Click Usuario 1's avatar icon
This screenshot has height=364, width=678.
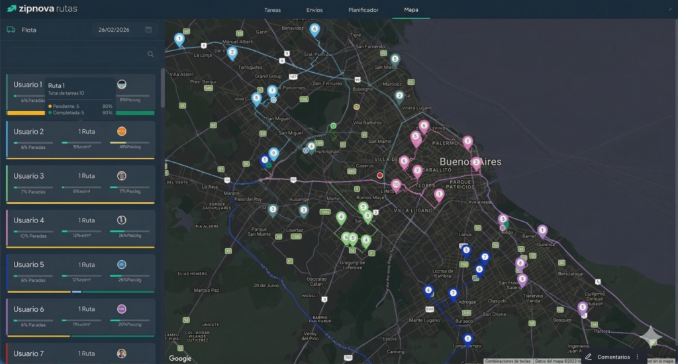click(x=122, y=84)
